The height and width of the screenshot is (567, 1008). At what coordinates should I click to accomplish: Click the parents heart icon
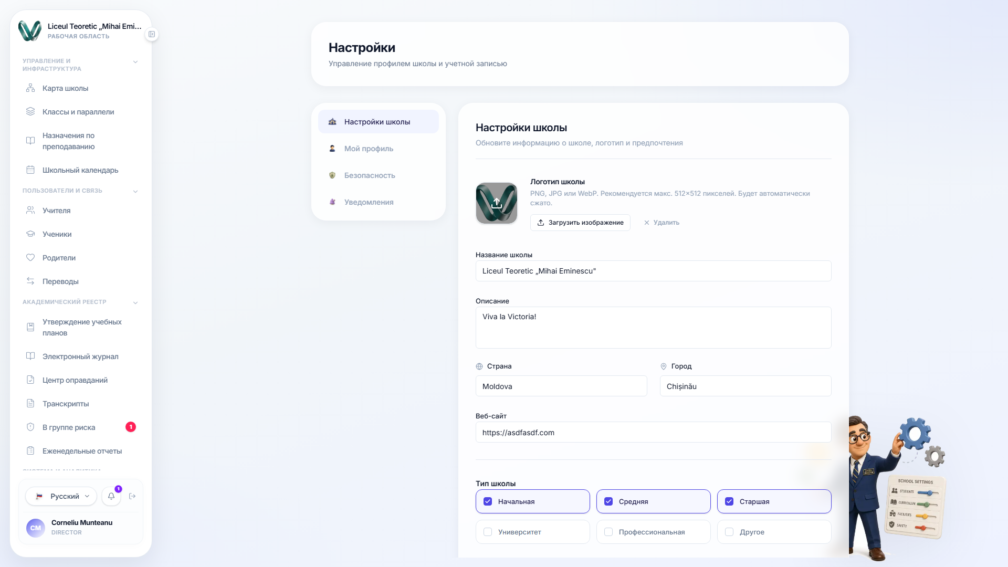click(30, 258)
